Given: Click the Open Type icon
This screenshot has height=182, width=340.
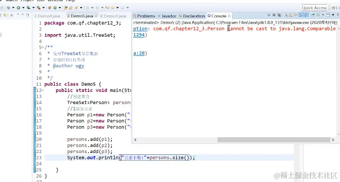Looking at the screenshot, I should pyautogui.click(x=66, y=8).
